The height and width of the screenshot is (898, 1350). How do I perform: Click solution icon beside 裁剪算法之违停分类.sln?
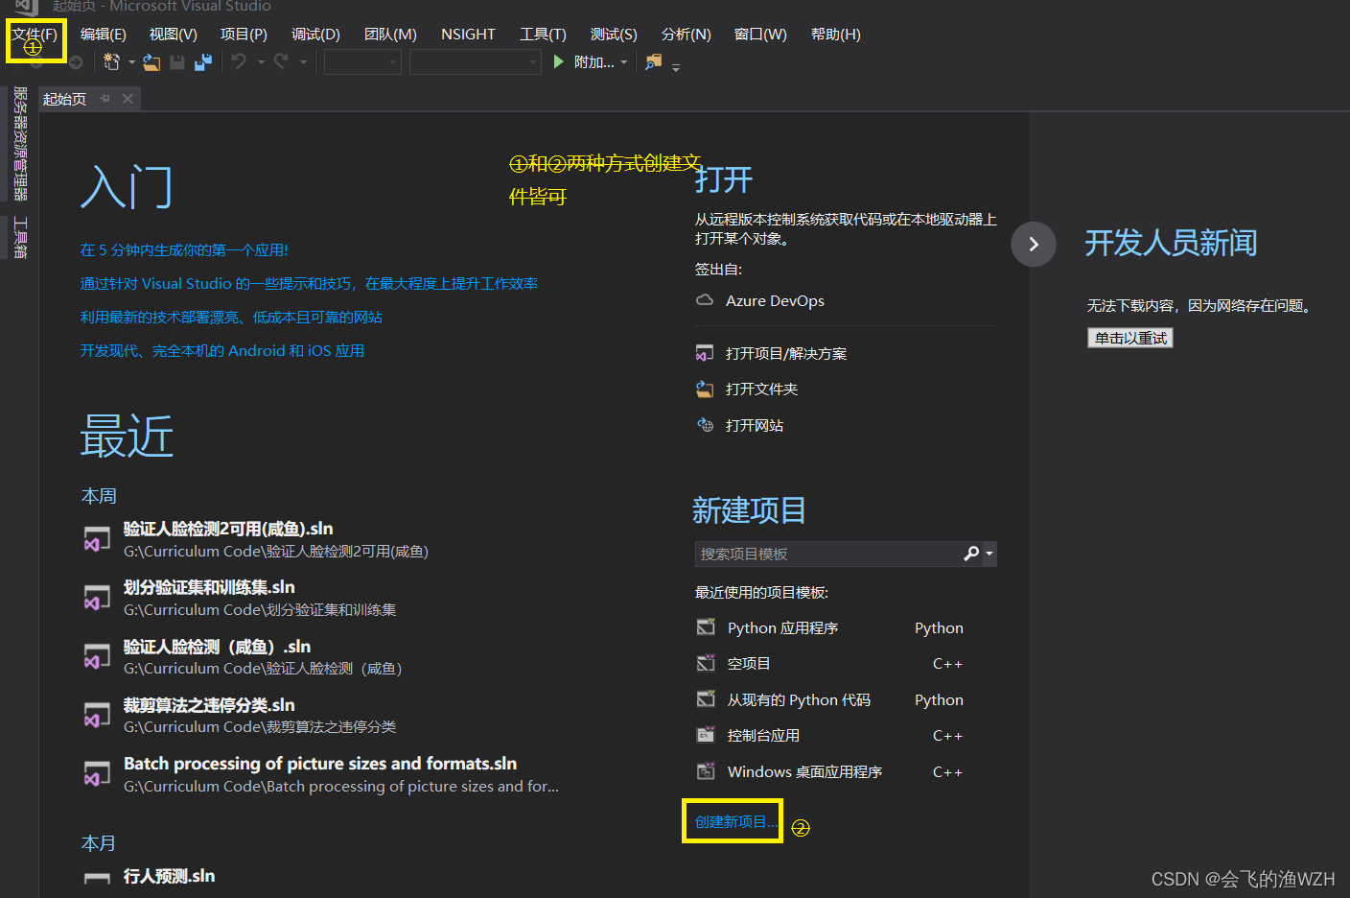point(97,716)
